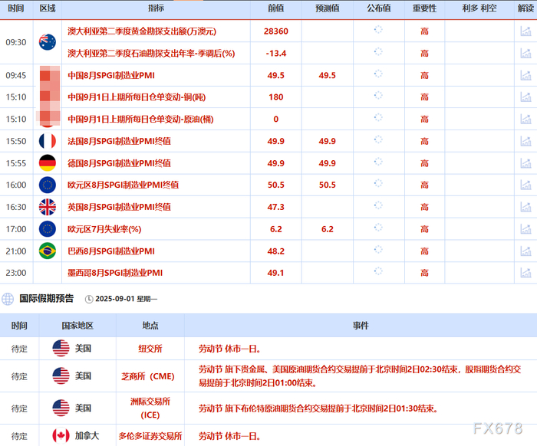Click the Brazil flag icon
The image size is (537, 446).
(x=48, y=251)
